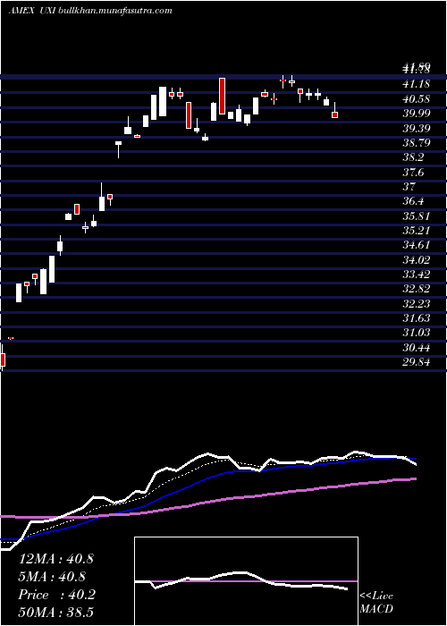Click the 39.99 price axis label

coord(416,114)
